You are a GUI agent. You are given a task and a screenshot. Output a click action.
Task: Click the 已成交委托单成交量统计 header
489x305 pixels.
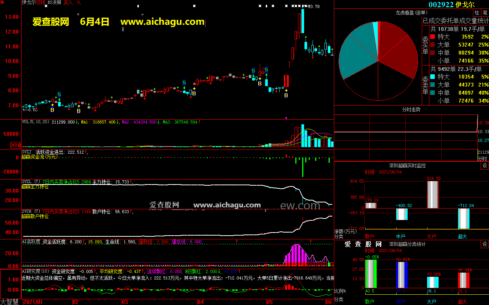click(455, 21)
